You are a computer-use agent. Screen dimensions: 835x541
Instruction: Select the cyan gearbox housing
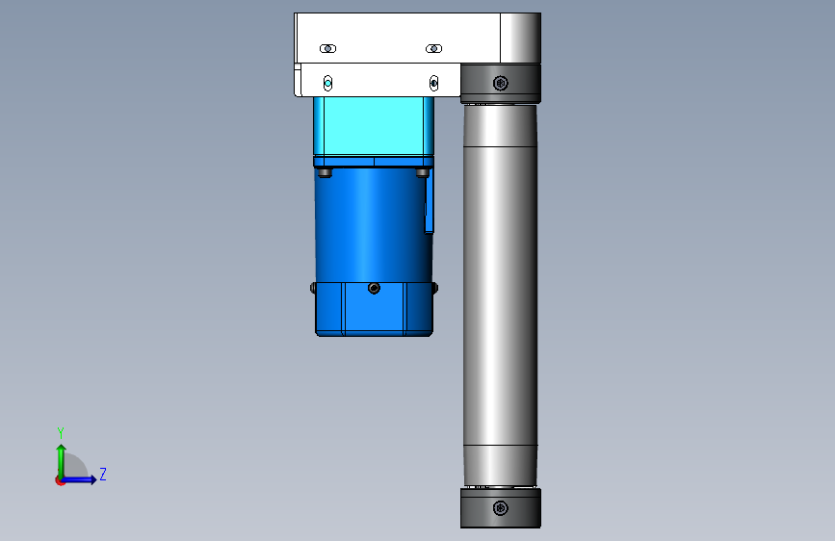[374, 127]
